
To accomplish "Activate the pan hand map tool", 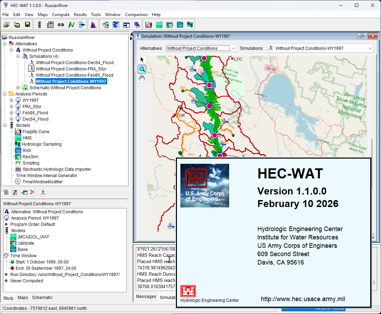I will coord(142,78).
